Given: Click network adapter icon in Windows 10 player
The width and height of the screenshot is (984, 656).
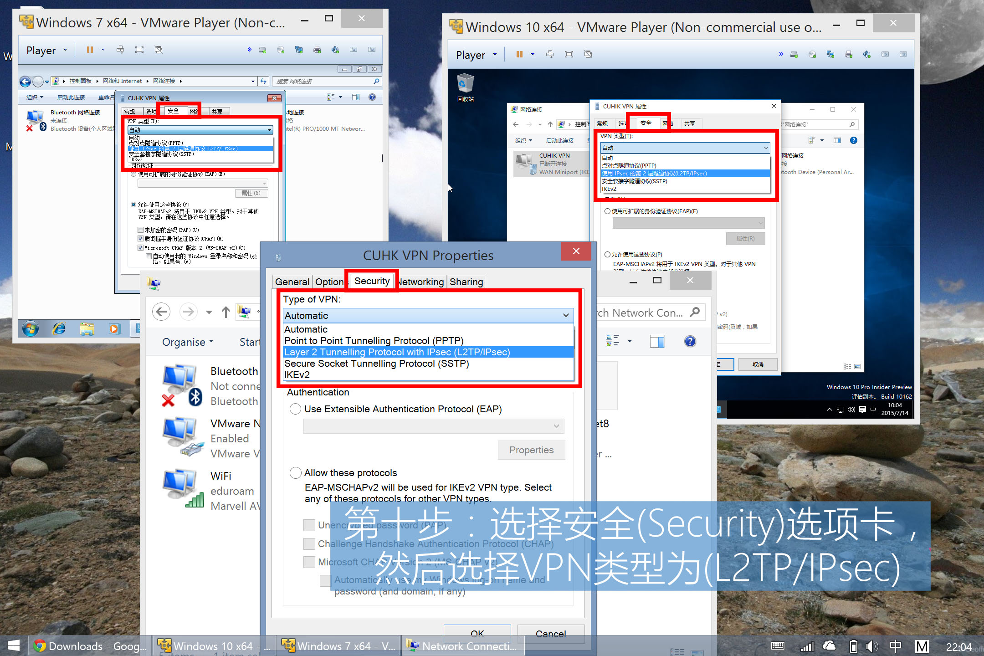Looking at the screenshot, I should click(x=830, y=54).
